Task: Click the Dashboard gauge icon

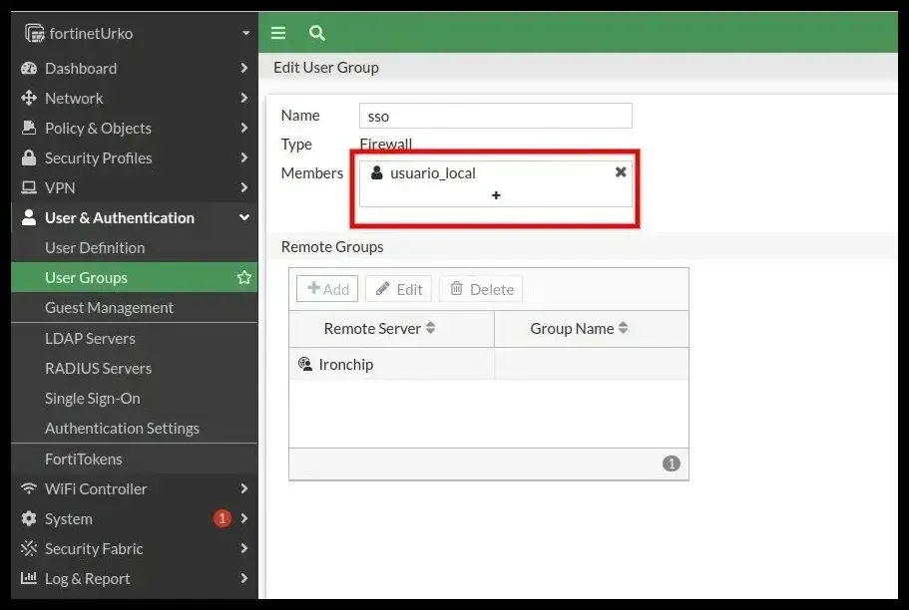Action: (29, 69)
